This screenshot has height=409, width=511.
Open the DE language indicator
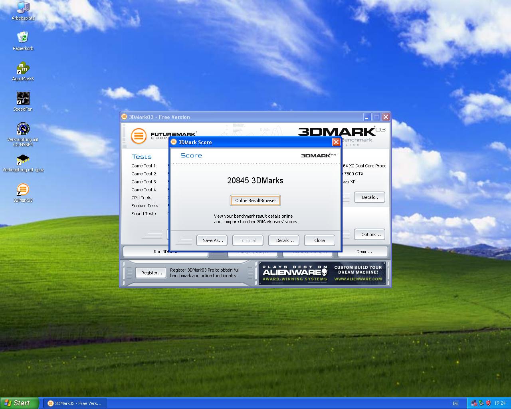point(456,403)
